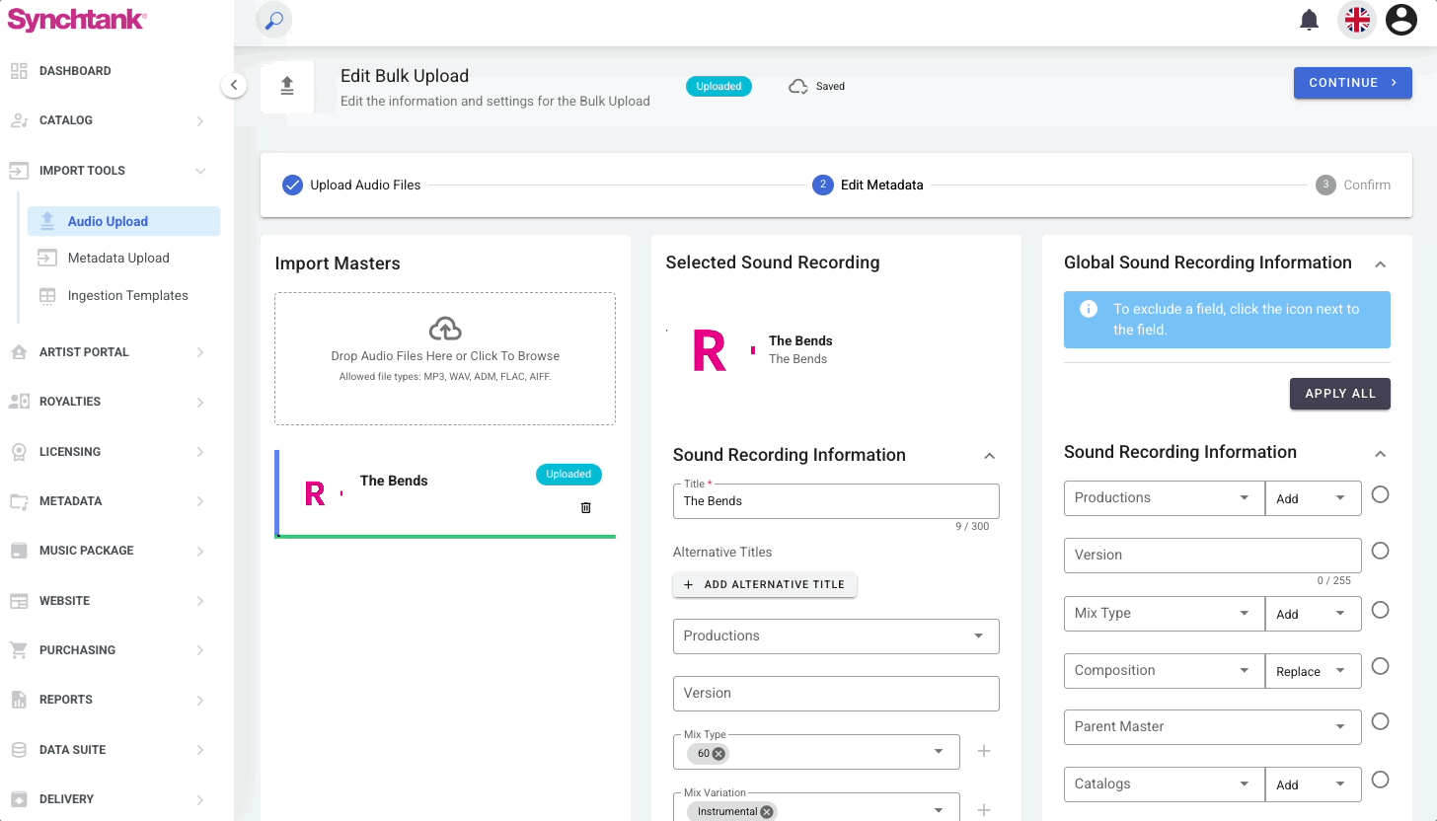
Task: Open the global Parent Master dropdown
Action: coord(1213,727)
